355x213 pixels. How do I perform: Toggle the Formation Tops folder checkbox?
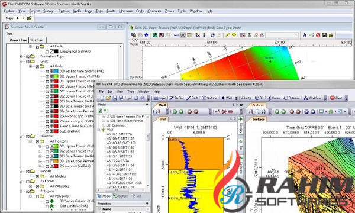pyautogui.click(x=28, y=56)
